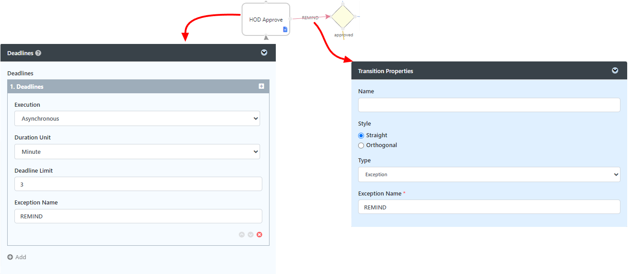Open the transition Type dropdown showing Exception
The width and height of the screenshot is (629, 274).
(489, 174)
